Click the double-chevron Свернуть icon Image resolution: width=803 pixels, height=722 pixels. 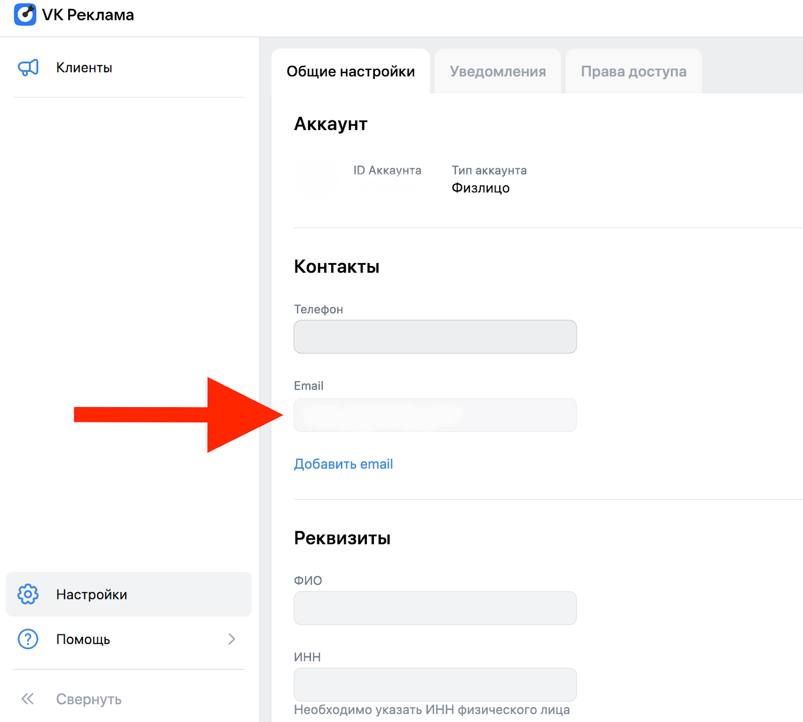pos(28,698)
